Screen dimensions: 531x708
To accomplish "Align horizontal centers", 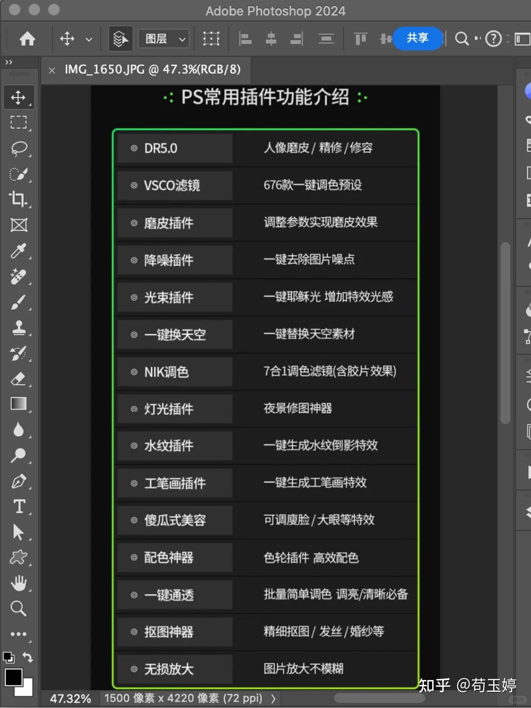I will [271, 38].
